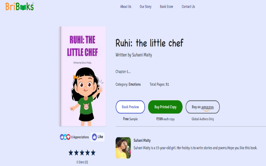Image resolution: width=266 pixels, height=166 pixels.
Task: Click the clapping hands appreciation icon
Action: tap(65, 137)
